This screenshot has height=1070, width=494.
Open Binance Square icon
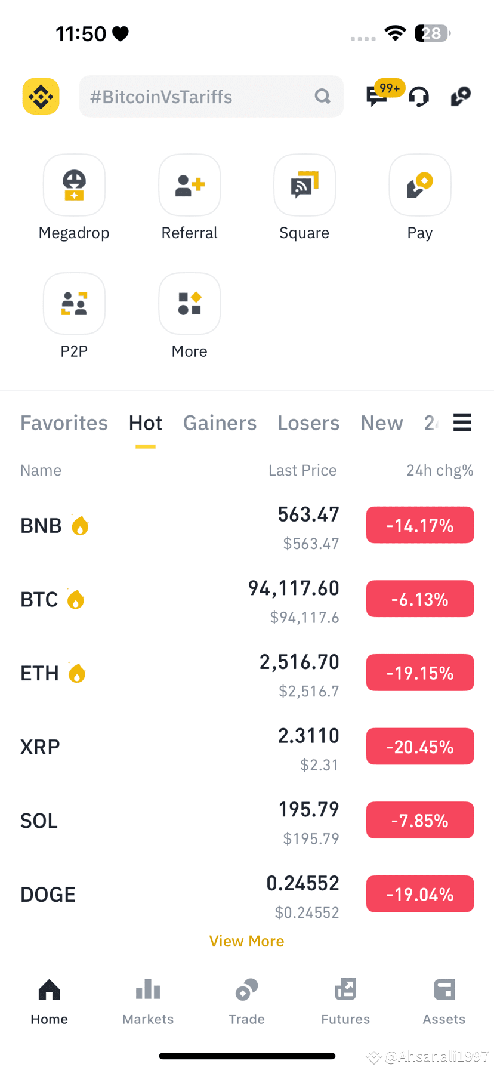[x=304, y=185]
